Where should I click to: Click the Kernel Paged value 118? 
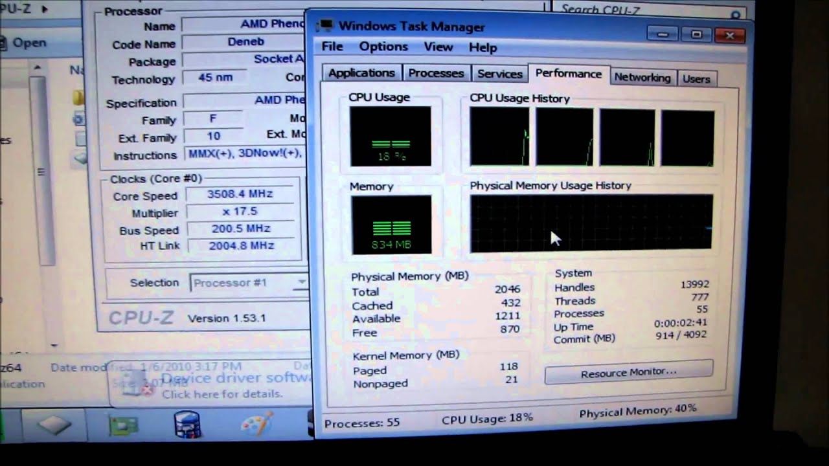[508, 366]
